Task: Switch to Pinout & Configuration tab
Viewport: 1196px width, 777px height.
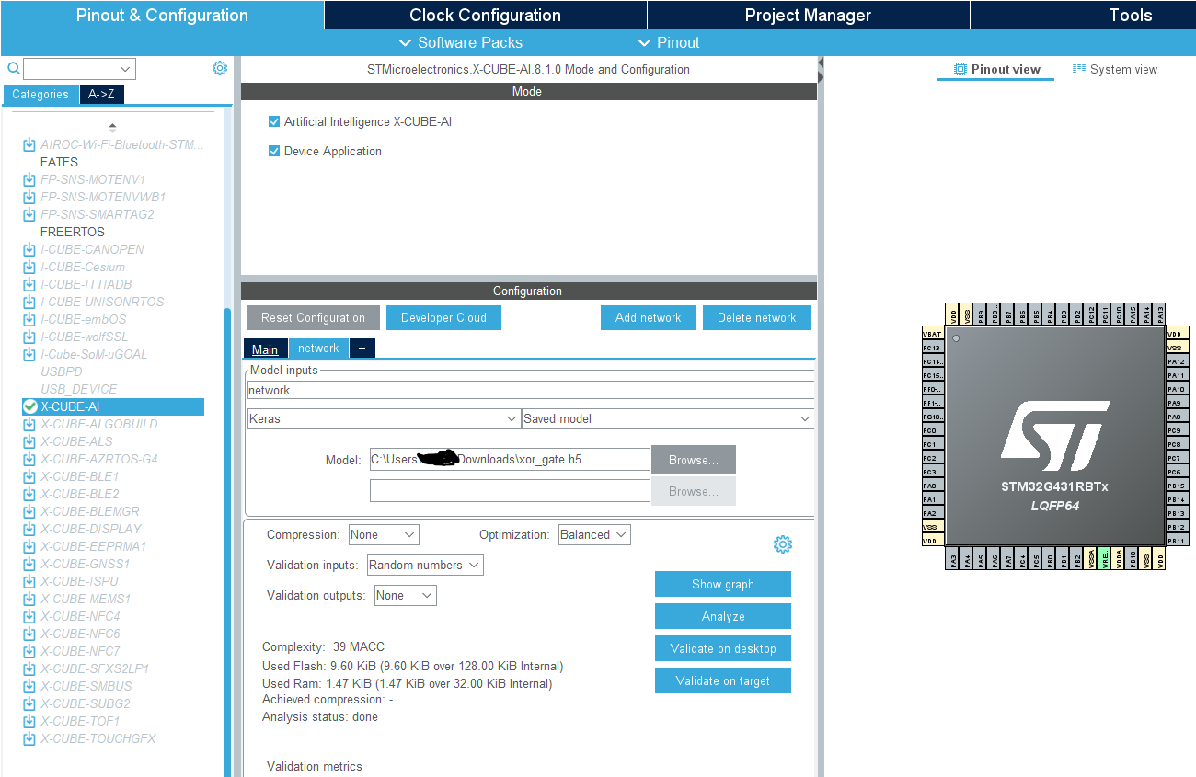Action: [162, 15]
